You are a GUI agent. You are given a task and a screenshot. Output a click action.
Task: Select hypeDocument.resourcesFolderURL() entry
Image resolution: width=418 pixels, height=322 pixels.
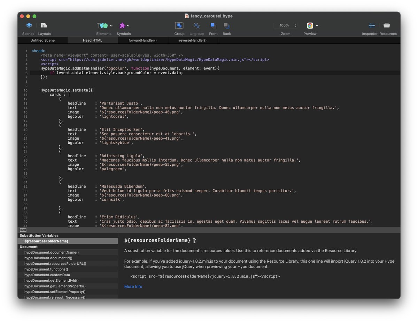(x=68, y=264)
